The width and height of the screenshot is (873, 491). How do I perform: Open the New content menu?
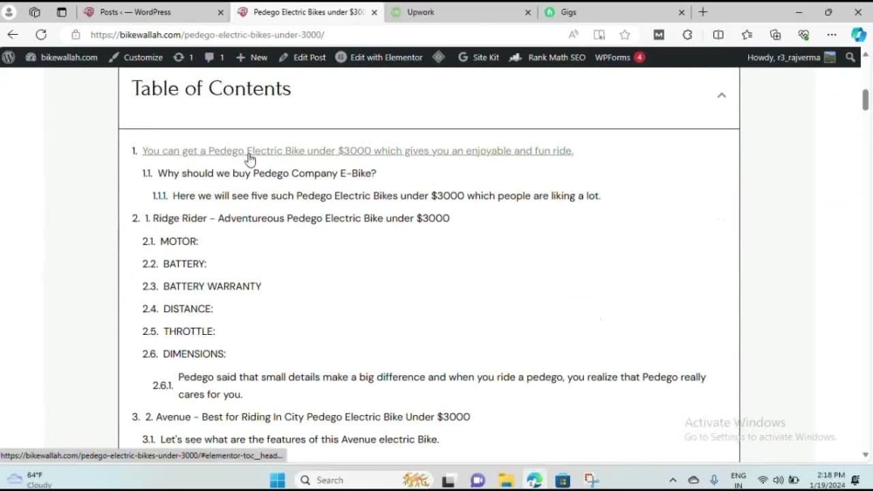(251, 58)
